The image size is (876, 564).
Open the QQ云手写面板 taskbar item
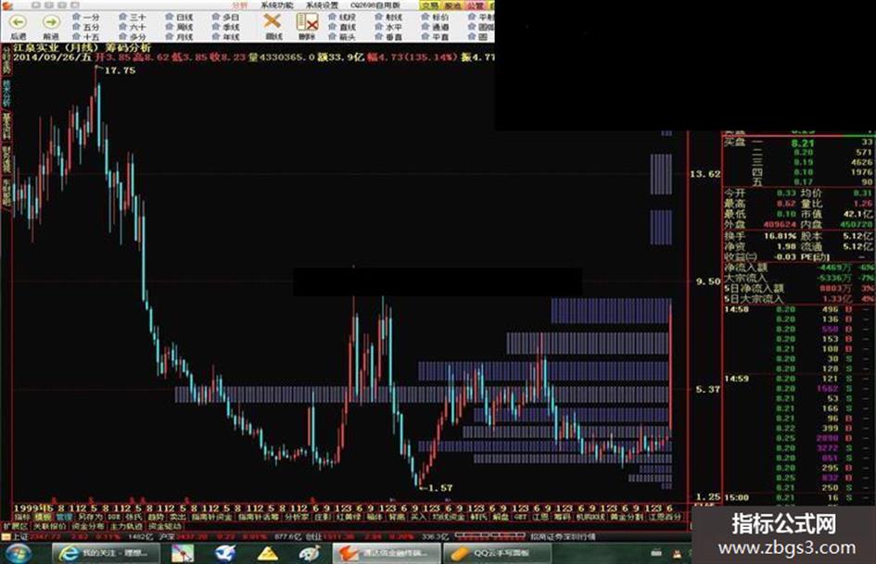pyautogui.click(x=497, y=553)
